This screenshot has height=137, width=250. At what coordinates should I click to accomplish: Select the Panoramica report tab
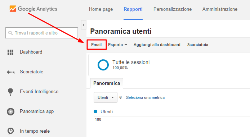tap(107, 83)
